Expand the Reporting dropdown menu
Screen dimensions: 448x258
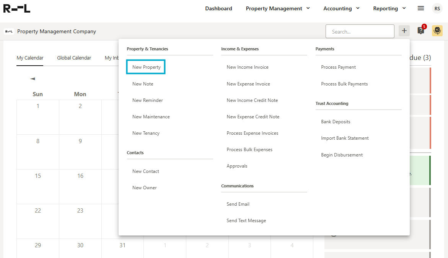point(389,8)
